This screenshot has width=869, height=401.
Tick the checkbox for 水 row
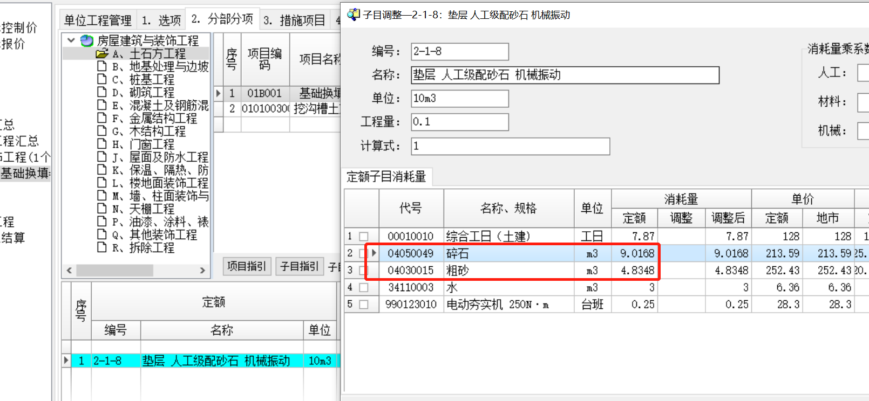coord(364,287)
